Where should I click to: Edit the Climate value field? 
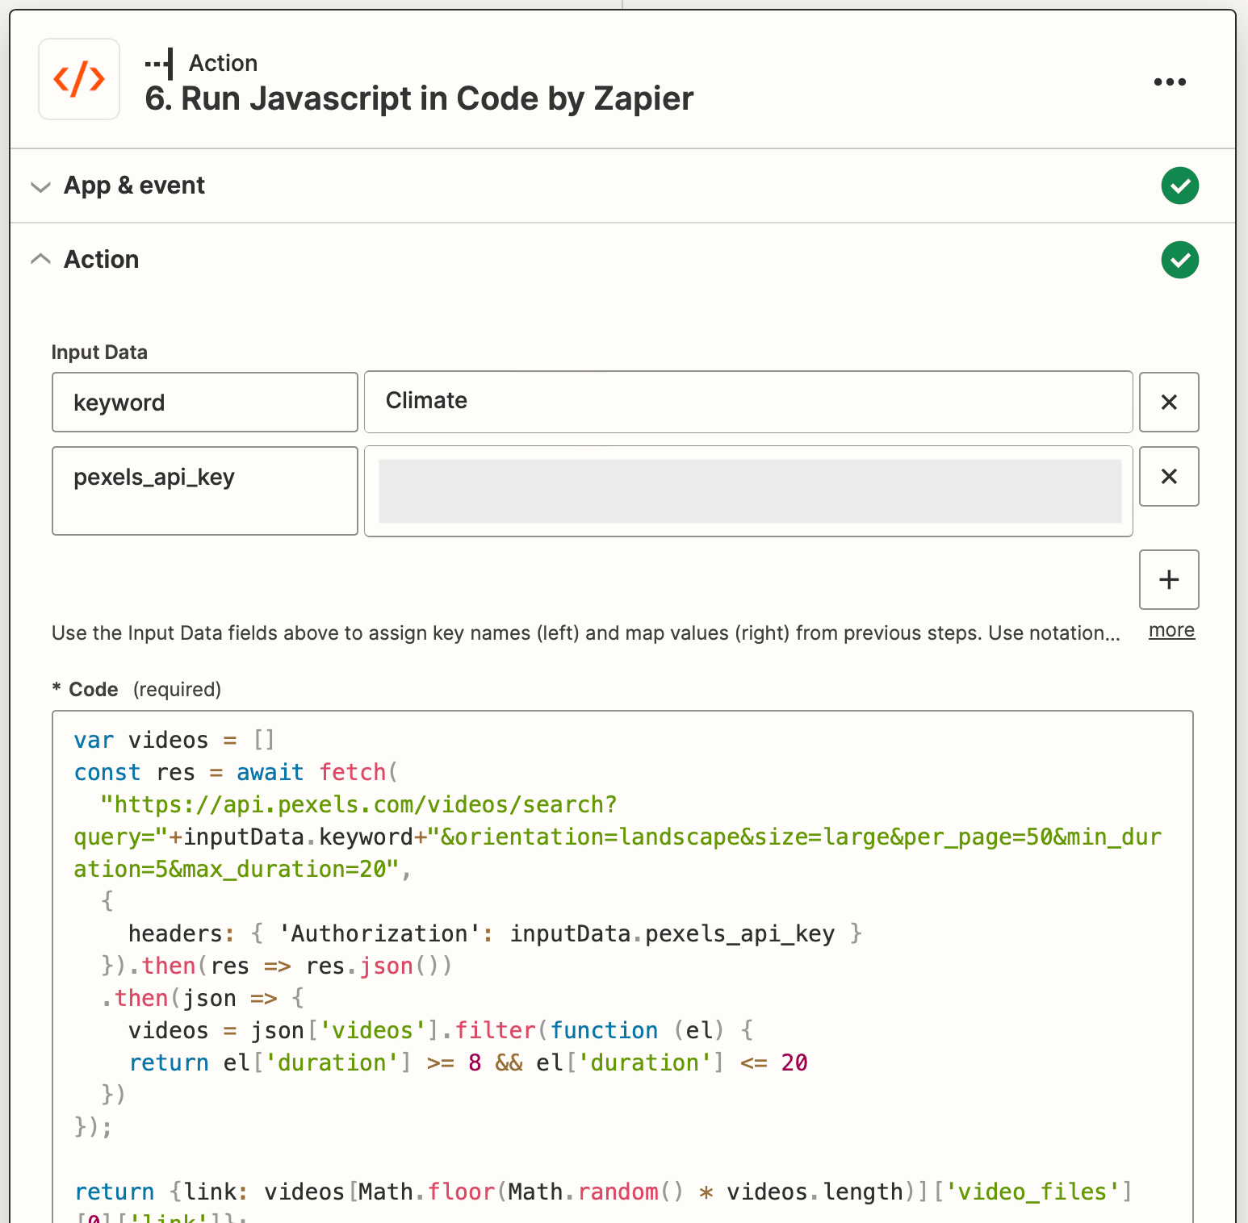point(748,402)
